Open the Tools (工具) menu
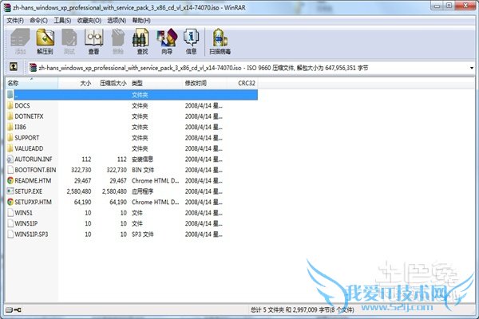 point(62,21)
